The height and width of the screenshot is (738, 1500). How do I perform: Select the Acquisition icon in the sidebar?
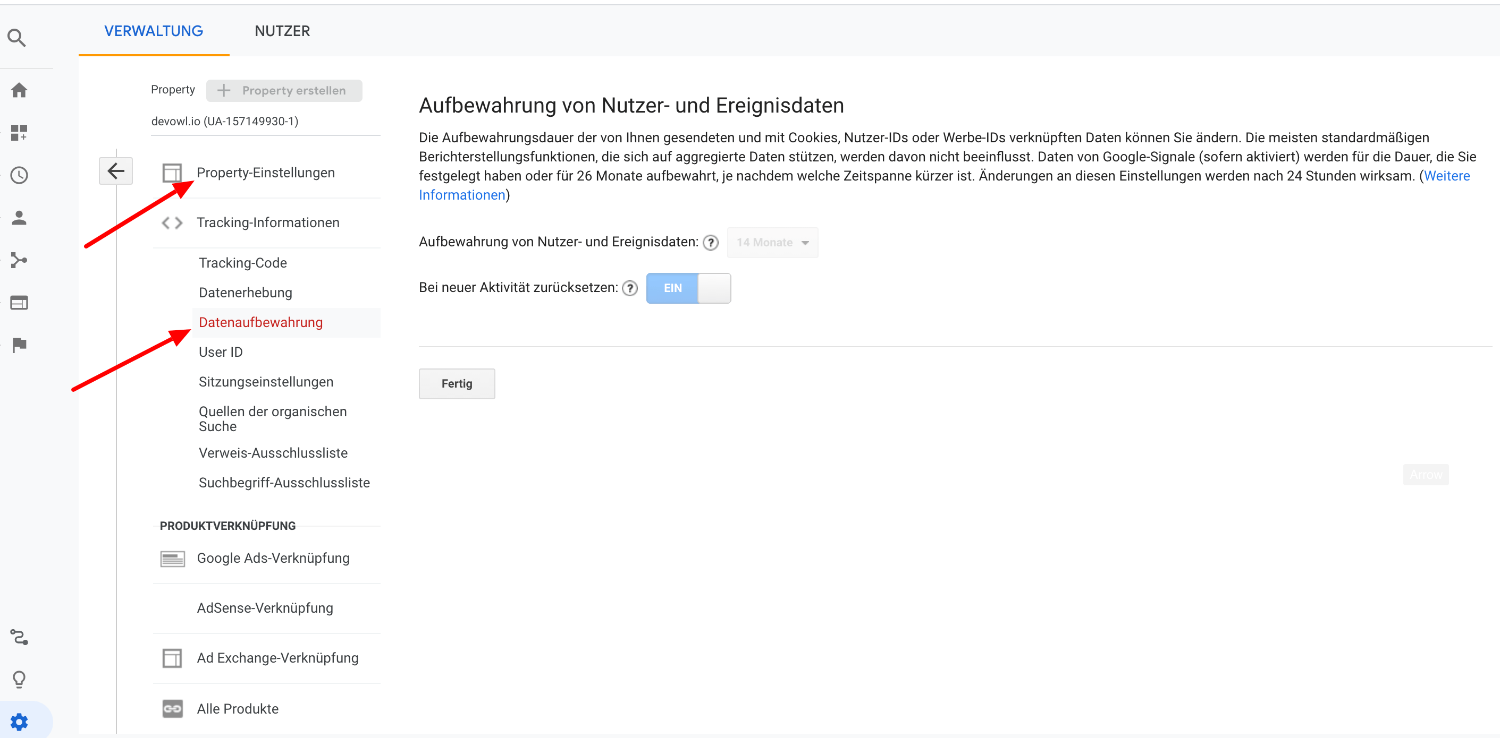click(19, 261)
